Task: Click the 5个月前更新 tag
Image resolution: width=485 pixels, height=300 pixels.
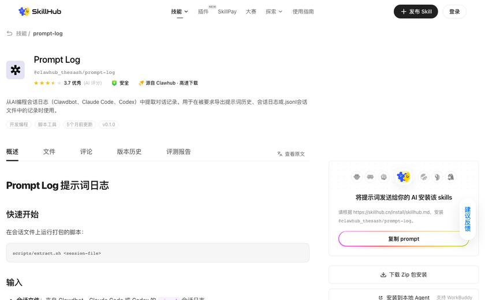Action: 80,125
